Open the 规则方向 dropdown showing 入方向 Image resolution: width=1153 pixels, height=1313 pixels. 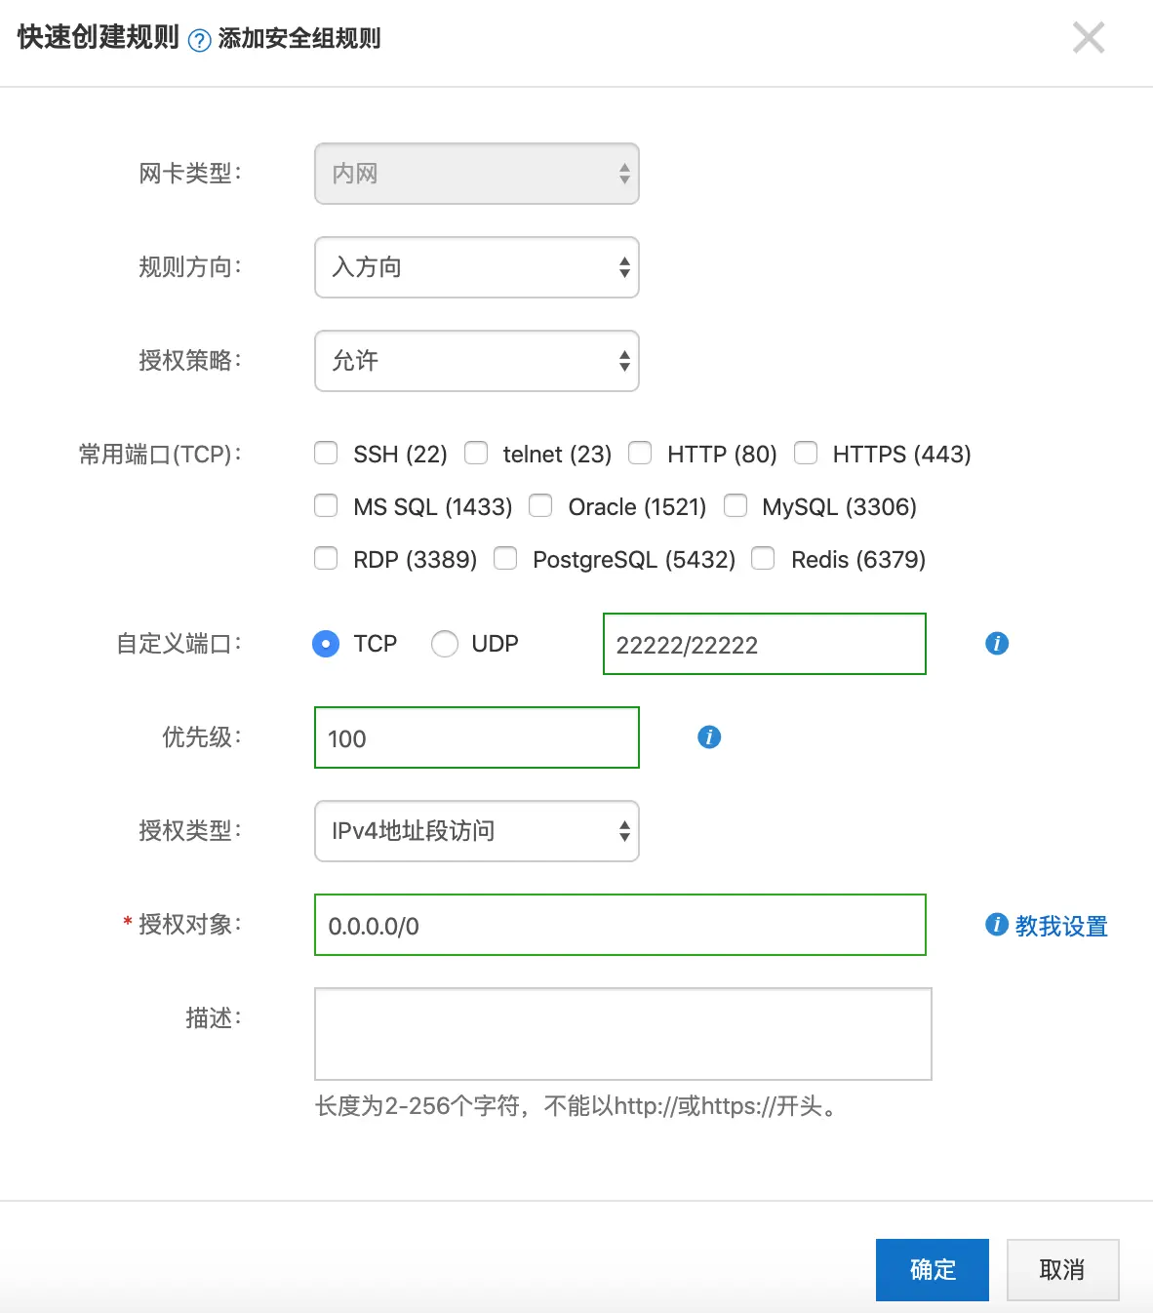(477, 267)
